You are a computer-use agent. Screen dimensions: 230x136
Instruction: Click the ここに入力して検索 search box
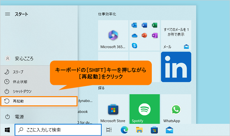(x=58, y=130)
